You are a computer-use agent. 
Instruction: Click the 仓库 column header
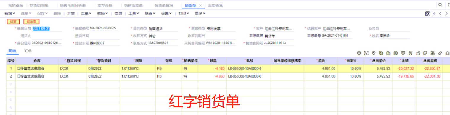pos(37,60)
